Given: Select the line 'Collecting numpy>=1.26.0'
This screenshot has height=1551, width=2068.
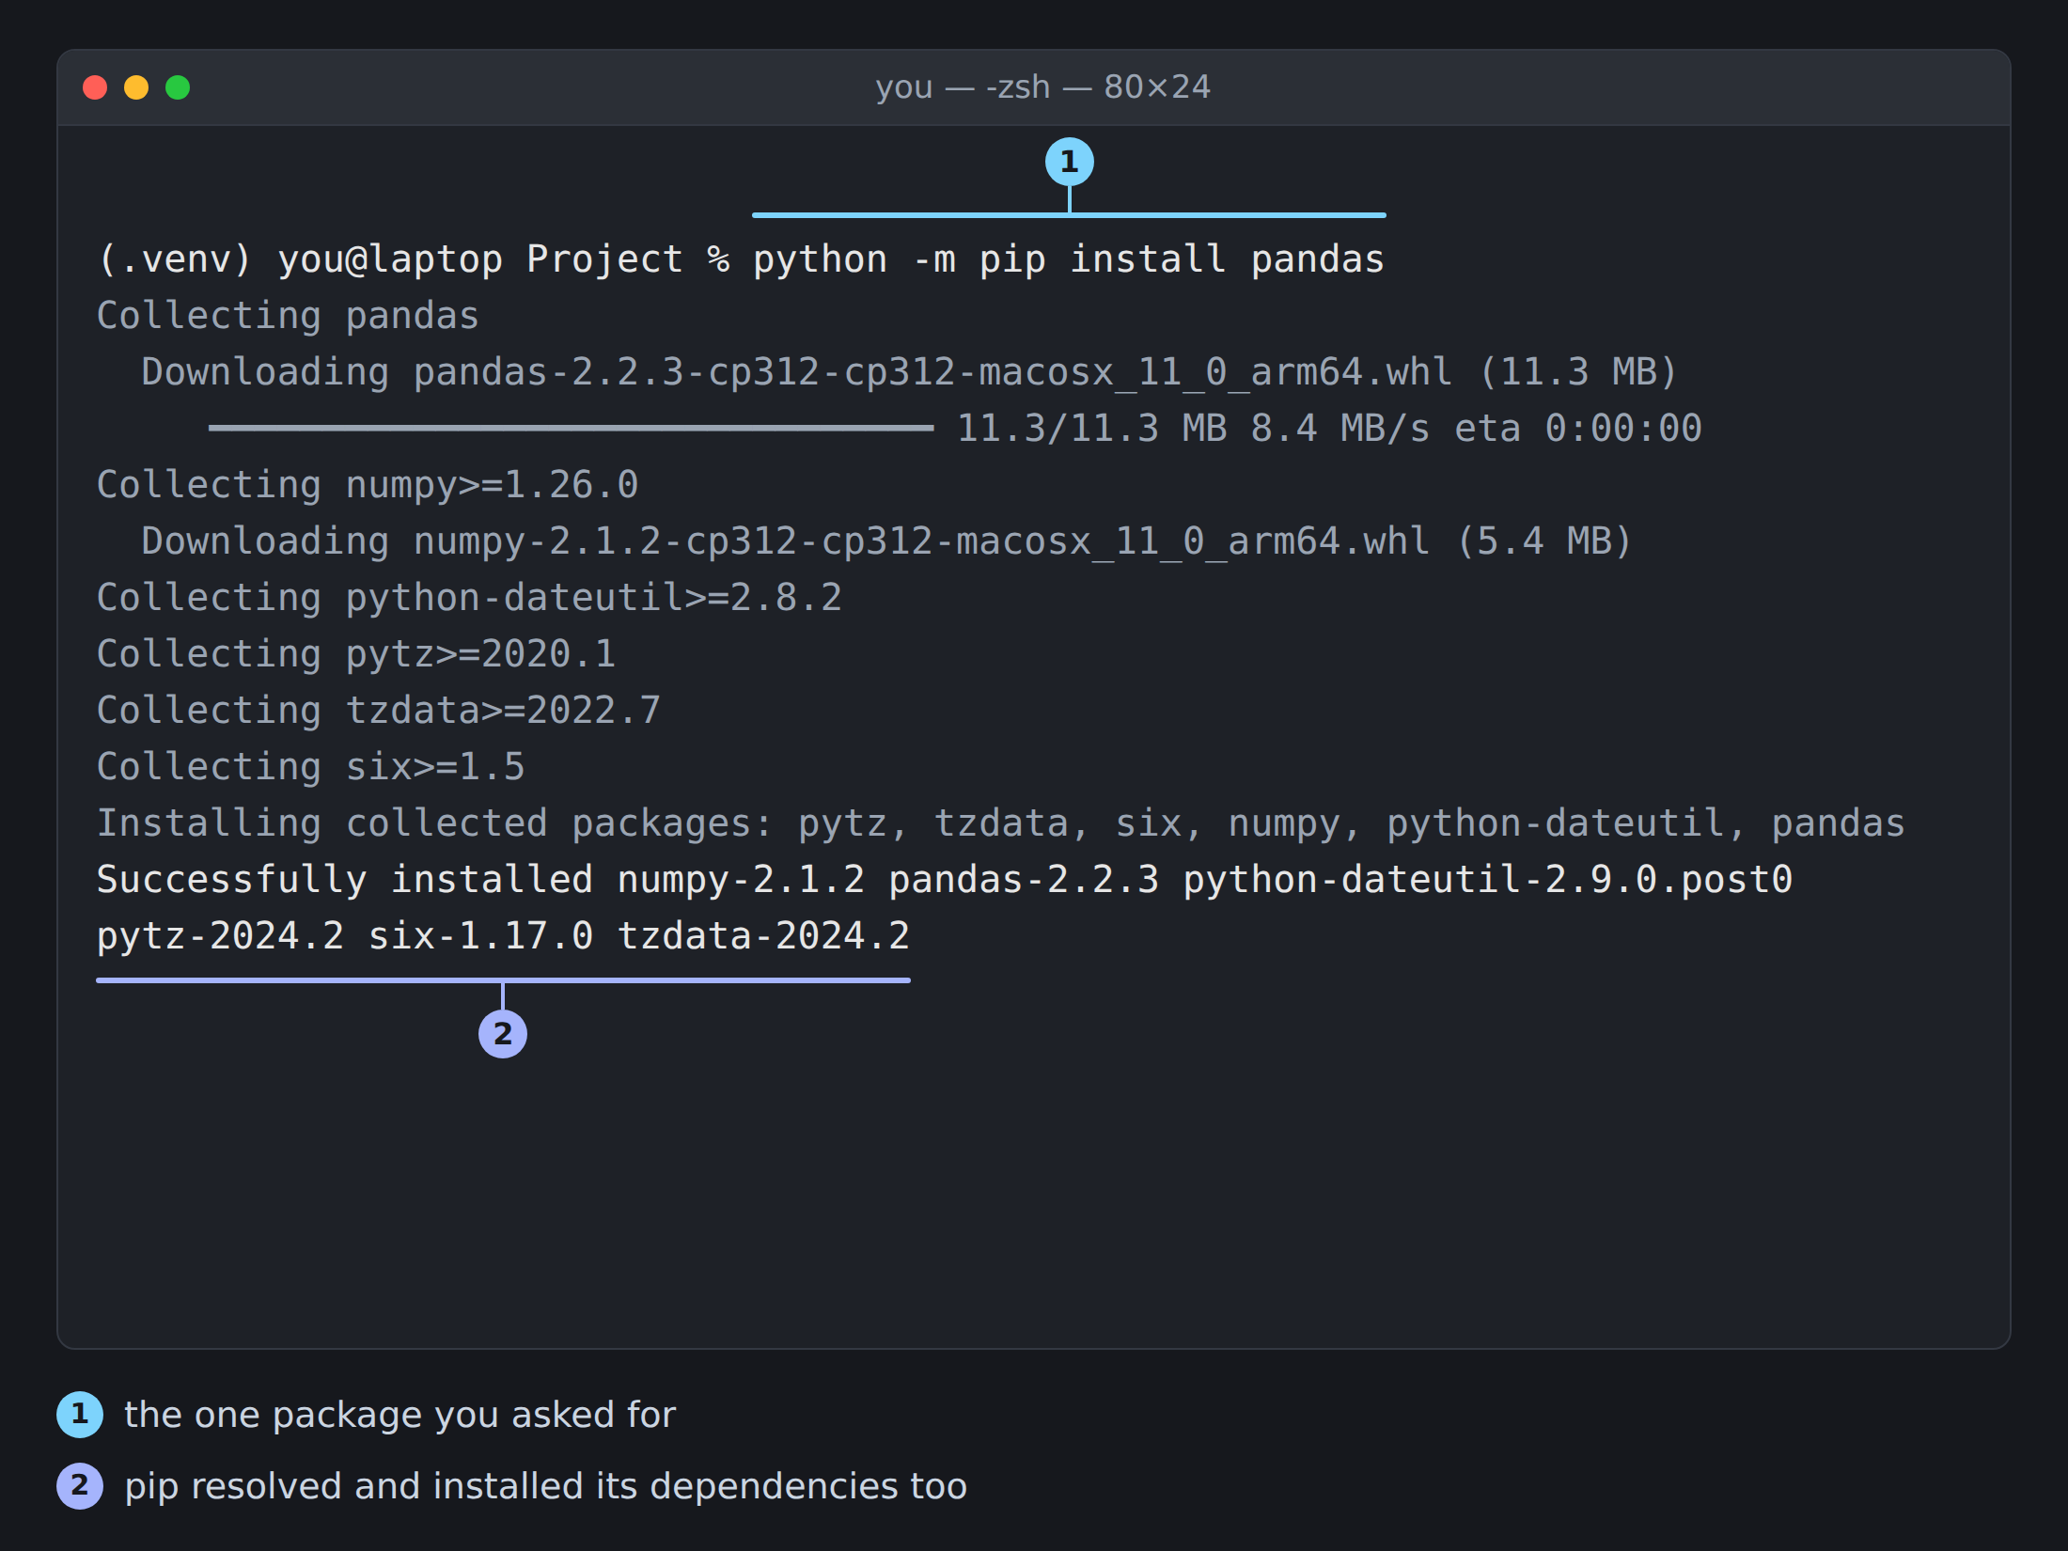Looking at the screenshot, I should pos(368,485).
